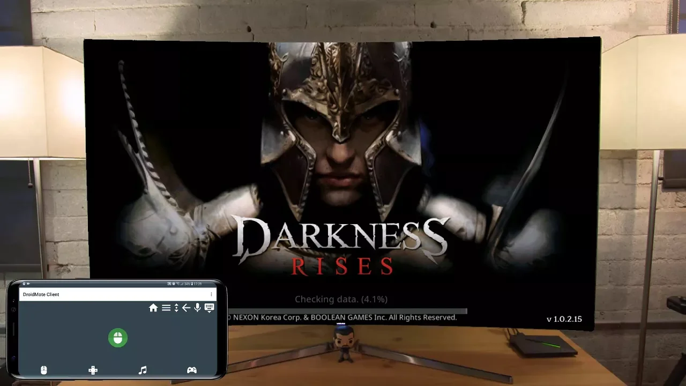The image size is (686, 386).
Task: Click the NEXON Korea Corp. copyright text
Action: 343,317
